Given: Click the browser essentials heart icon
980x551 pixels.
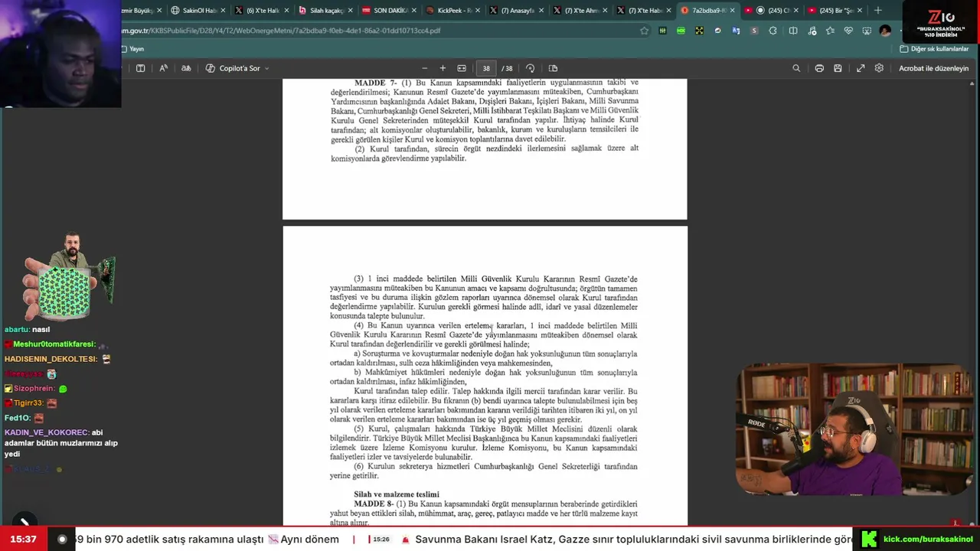Looking at the screenshot, I should point(848,31).
